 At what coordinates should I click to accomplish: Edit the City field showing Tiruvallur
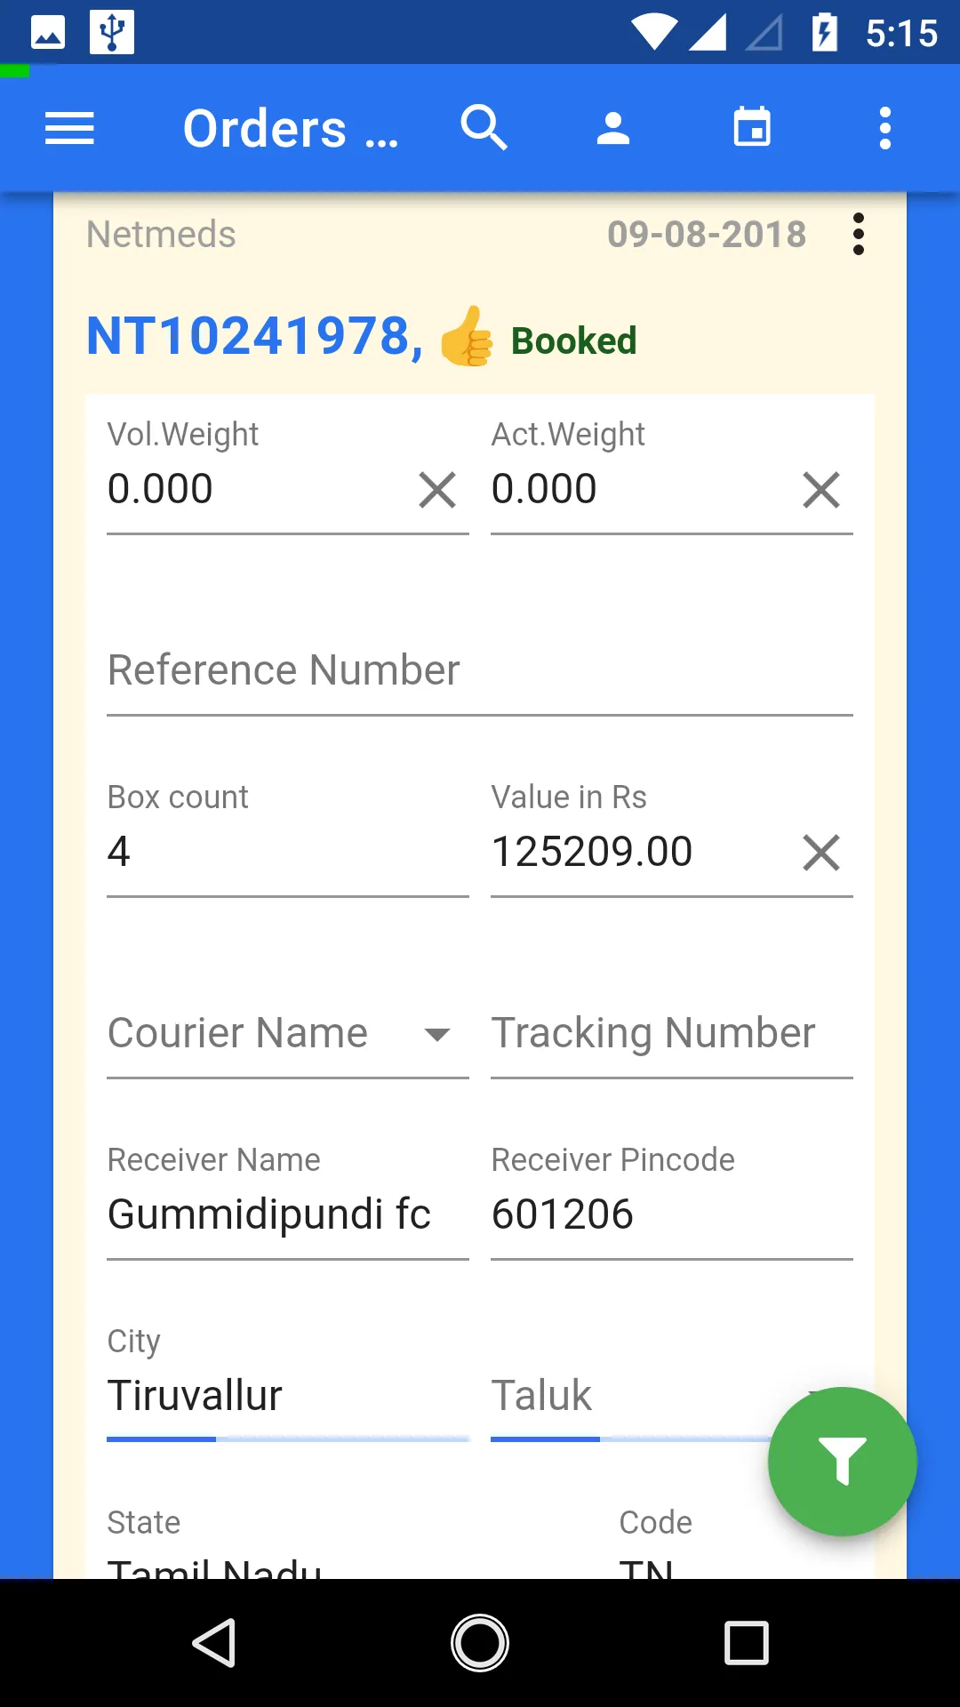(x=286, y=1396)
